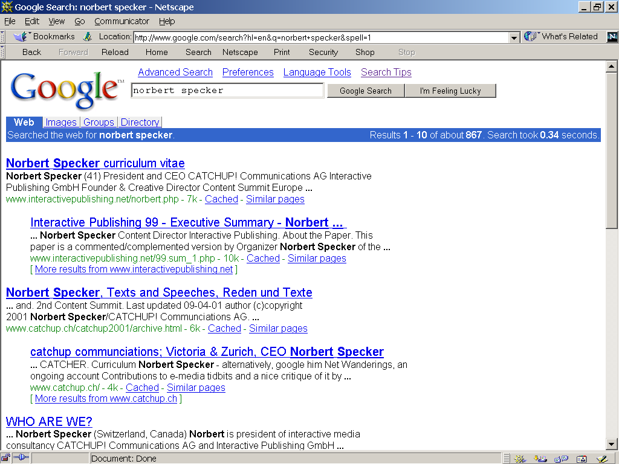This screenshot has height=464, width=619.
Task: Switch to the Groups tab
Action: [x=99, y=122]
